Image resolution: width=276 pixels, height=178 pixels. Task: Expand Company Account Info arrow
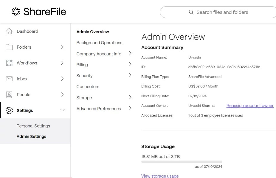point(130,53)
